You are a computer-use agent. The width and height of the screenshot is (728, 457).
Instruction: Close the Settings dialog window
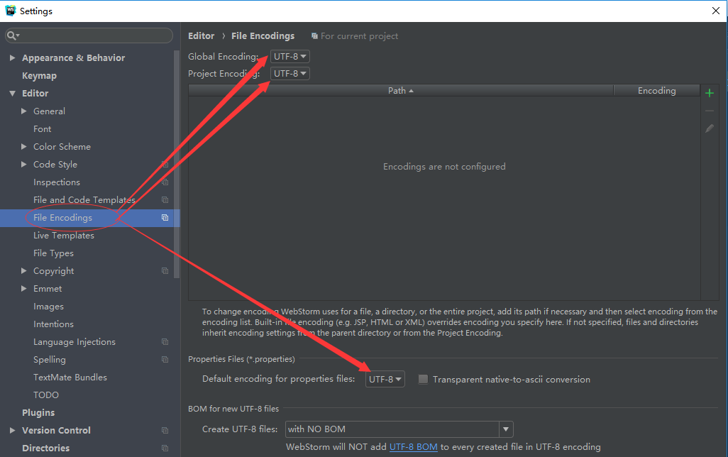(715, 11)
